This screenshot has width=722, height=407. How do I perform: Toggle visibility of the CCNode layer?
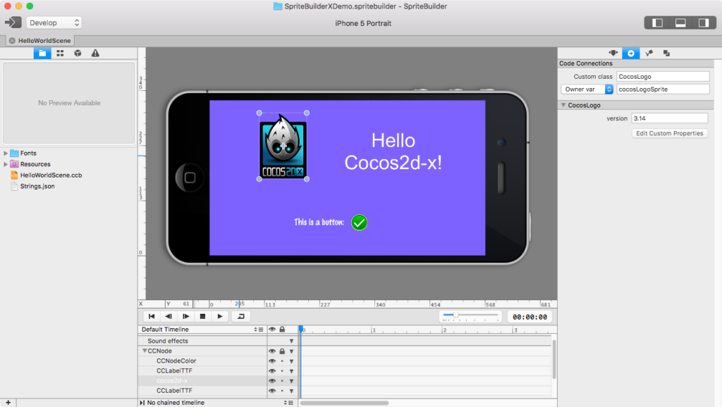coord(271,350)
